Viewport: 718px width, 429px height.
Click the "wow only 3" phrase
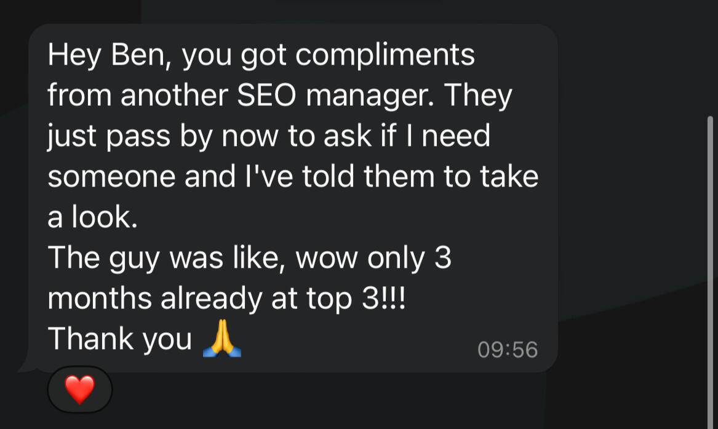point(374,258)
